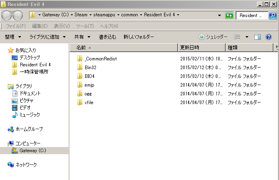Select the ogg folder icon
The width and height of the screenshot is (279, 180).
[x=80, y=93]
